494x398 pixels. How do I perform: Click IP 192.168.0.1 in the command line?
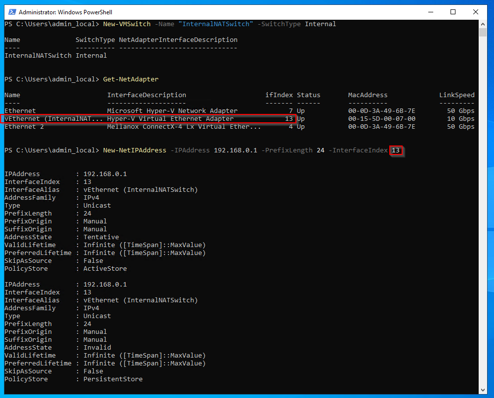(235, 150)
